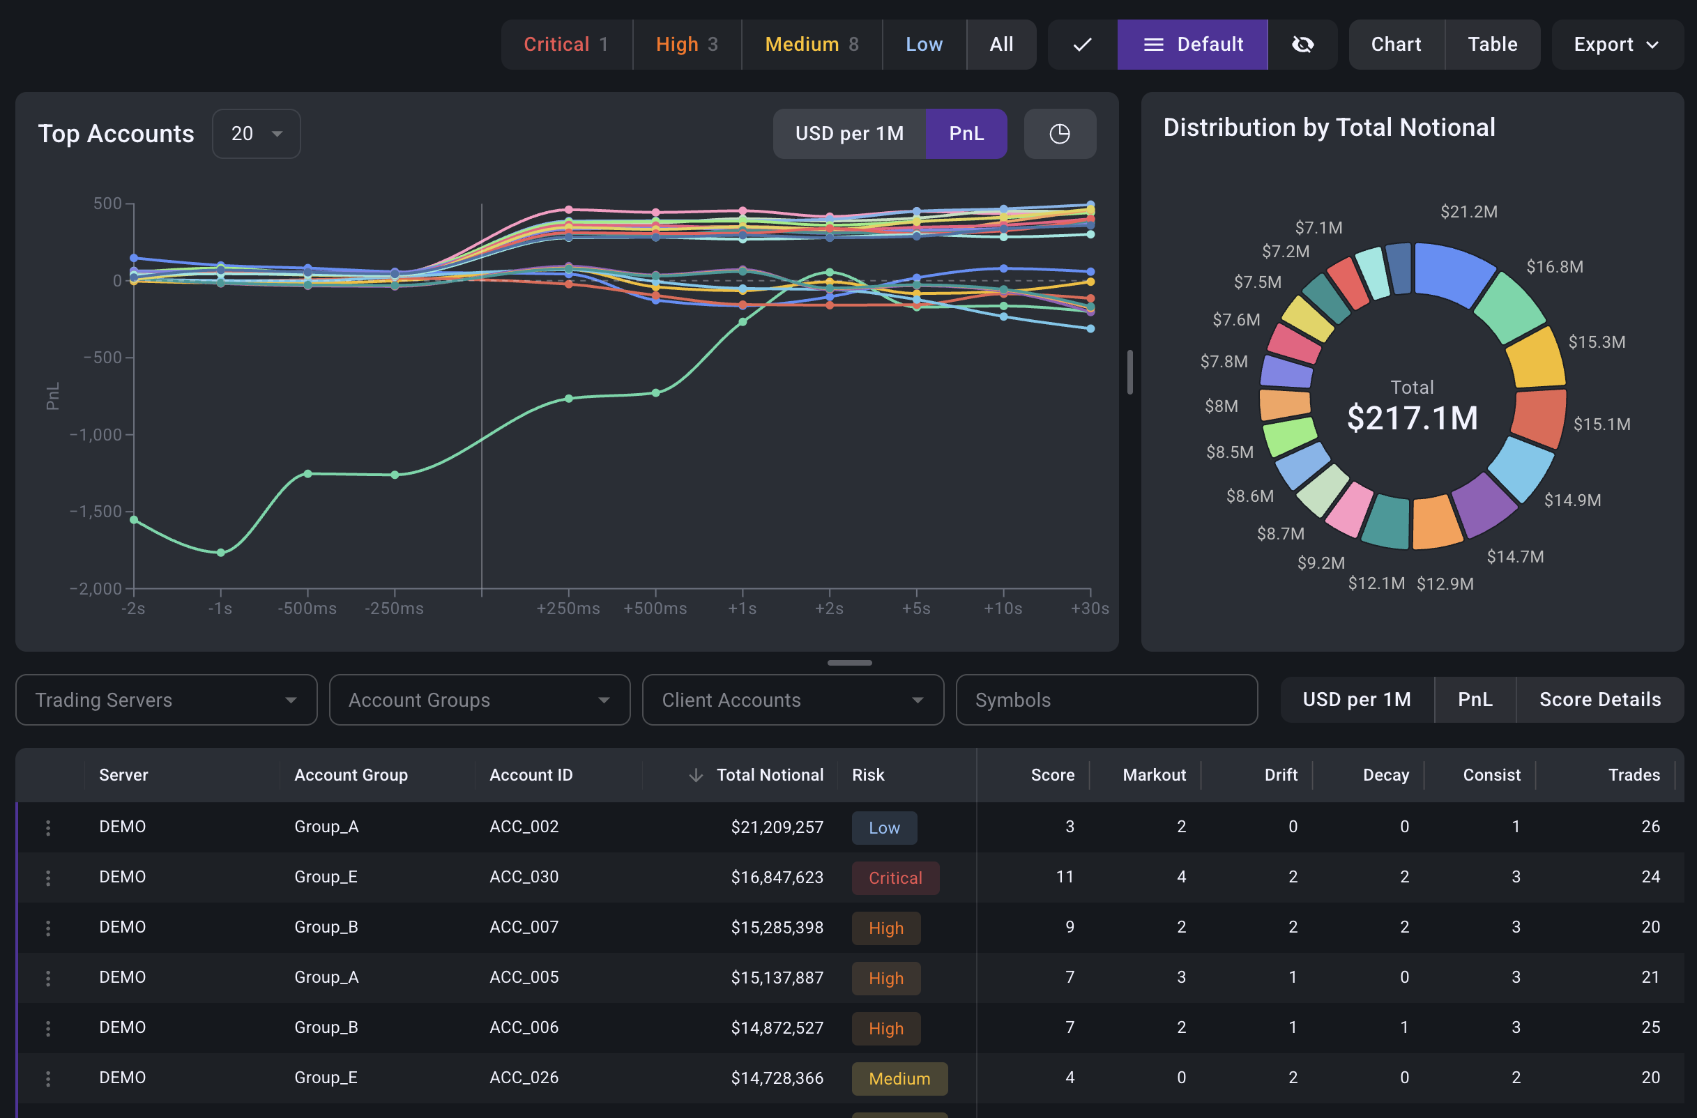
Task: Filter by Critical risk
Action: click(x=566, y=44)
